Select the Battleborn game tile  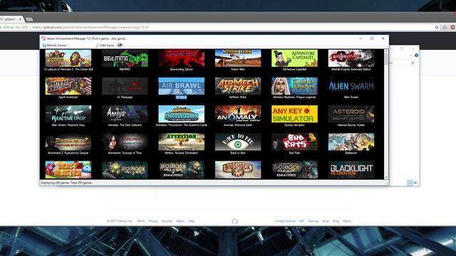[x=351, y=144]
